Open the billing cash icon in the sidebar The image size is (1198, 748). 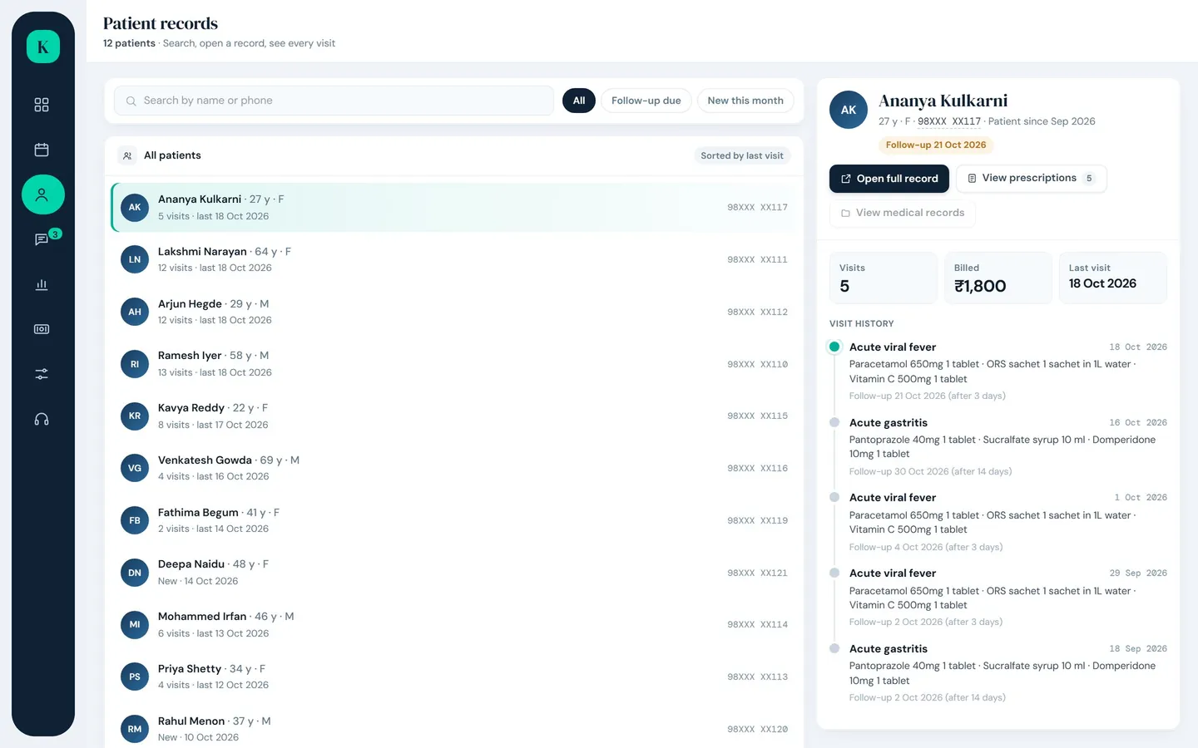coord(42,329)
